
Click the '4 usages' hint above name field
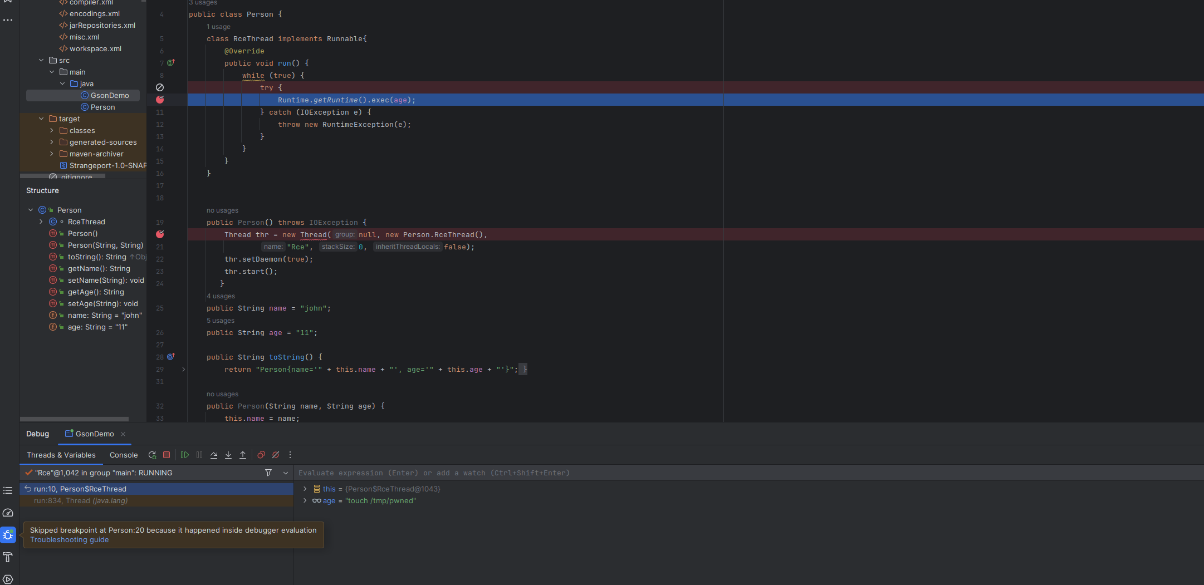(221, 296)
